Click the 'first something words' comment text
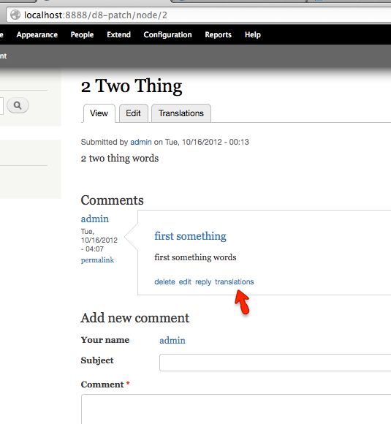The image size is (391, 424). 195,257
